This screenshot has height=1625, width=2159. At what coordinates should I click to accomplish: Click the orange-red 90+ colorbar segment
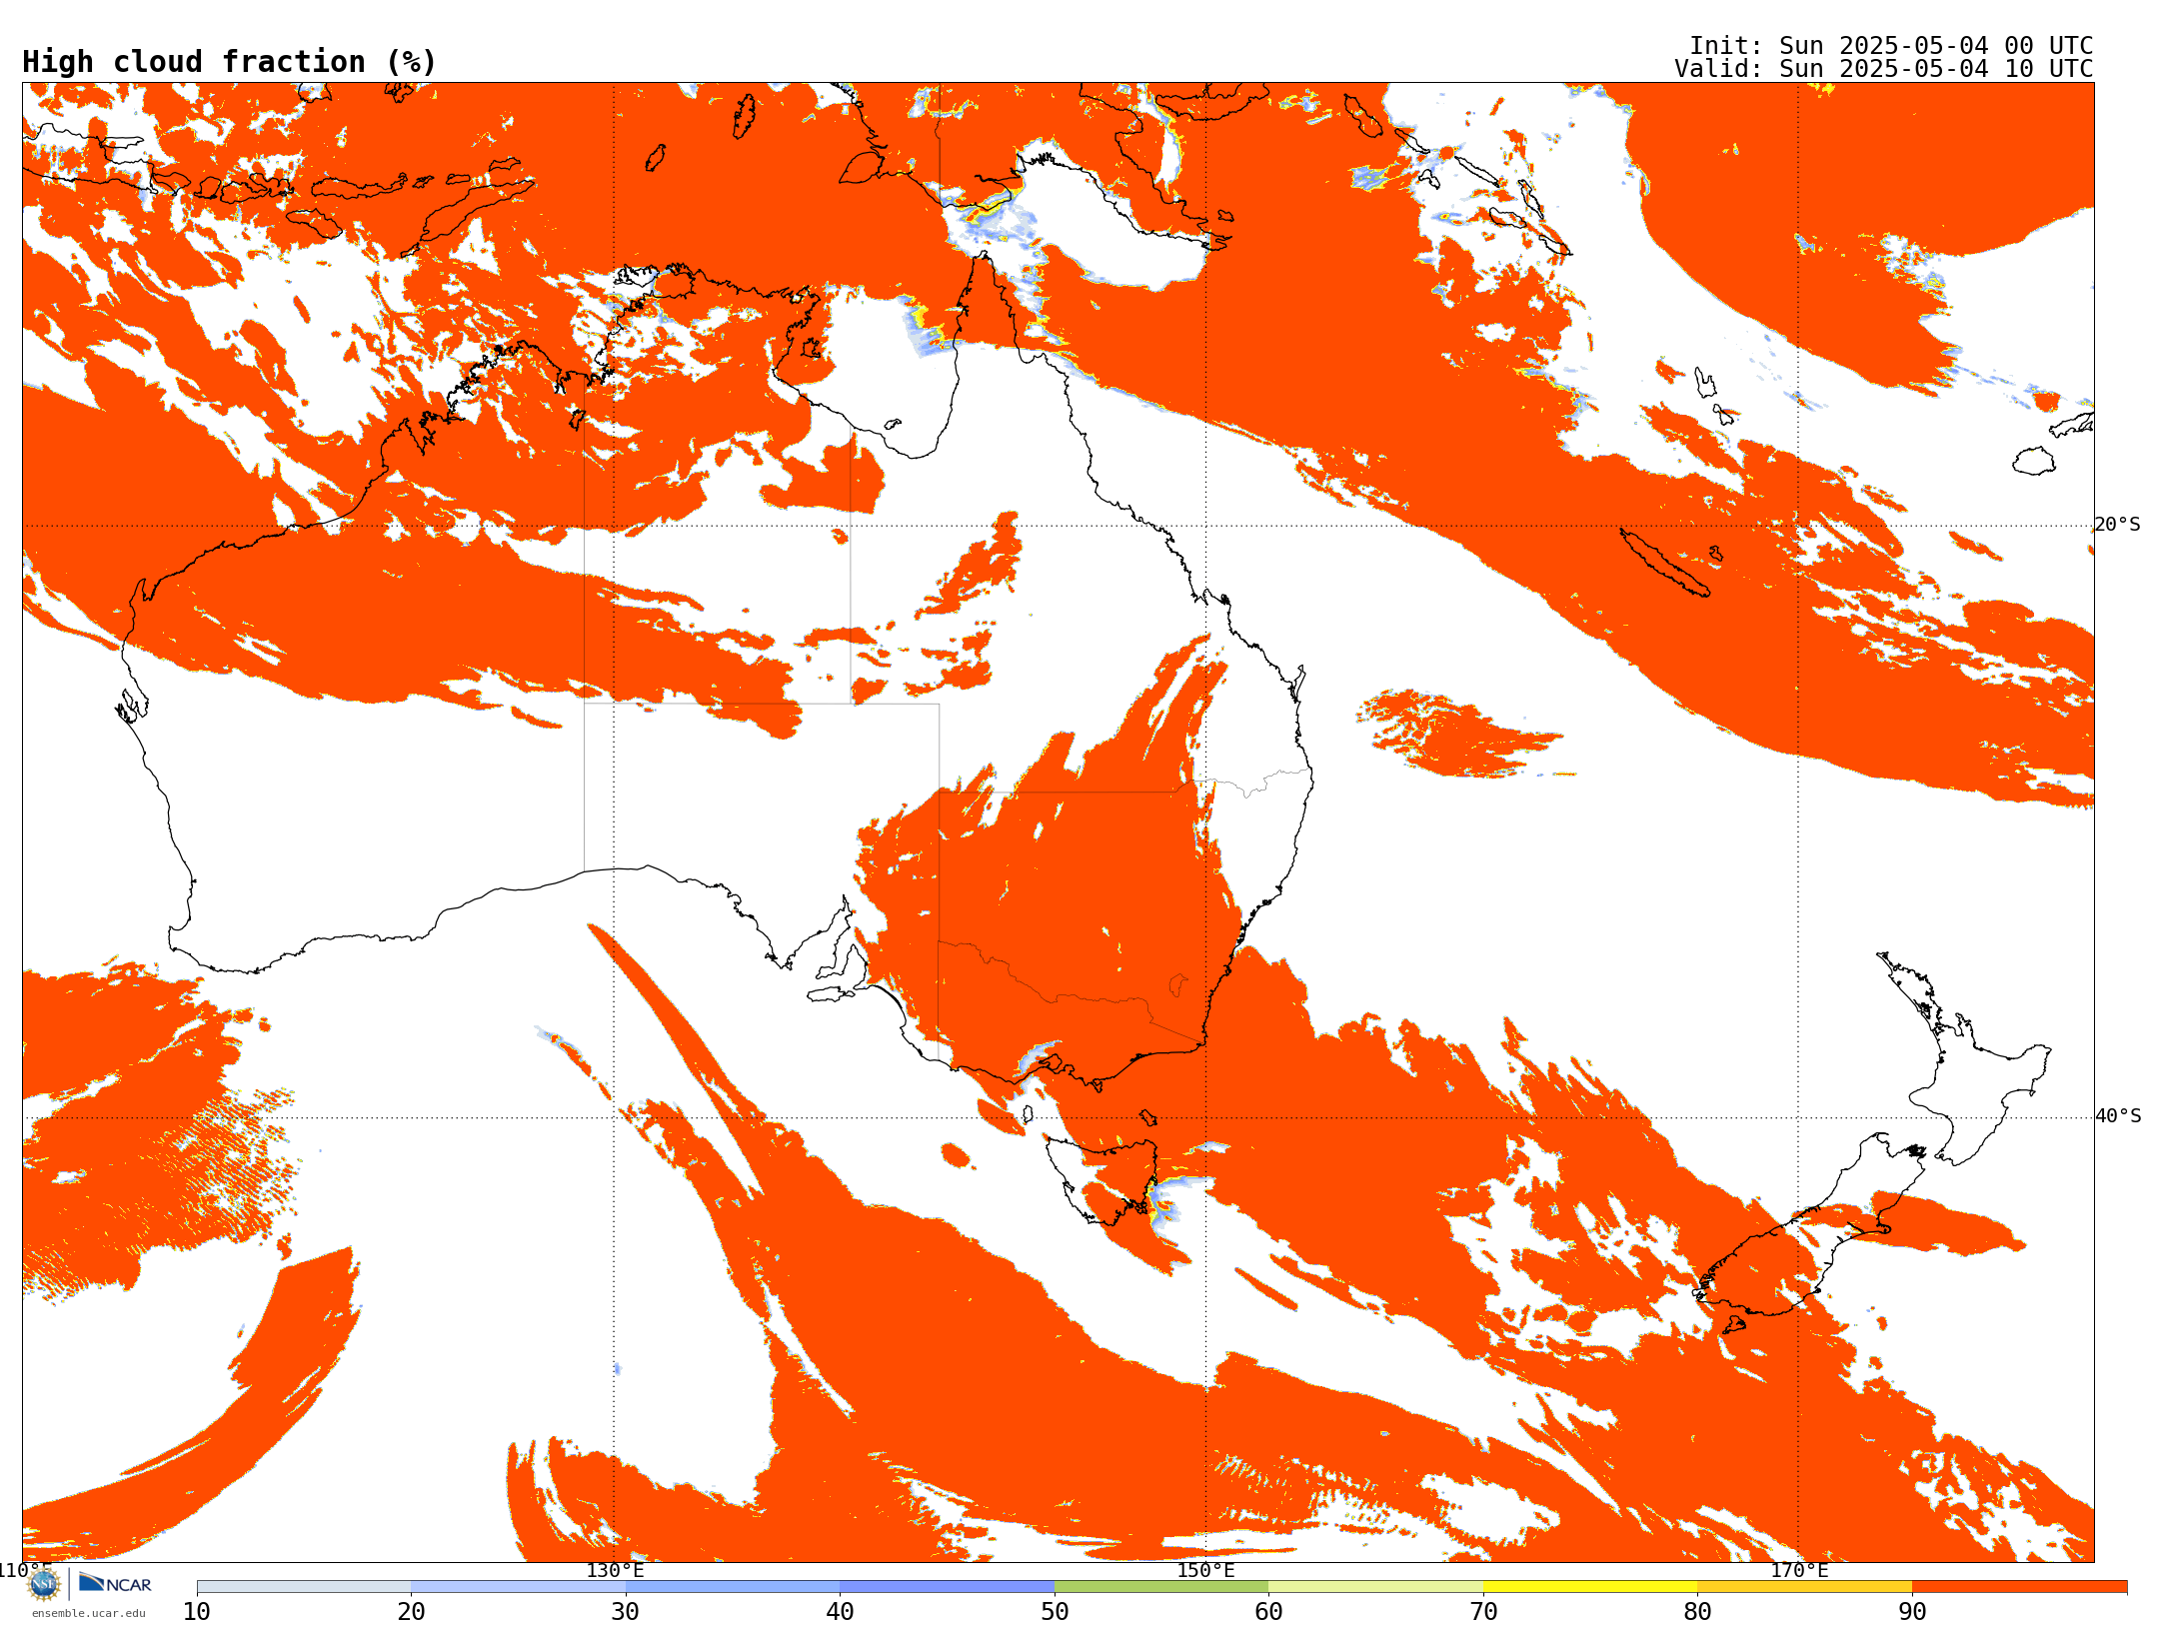point(2019,1587)
